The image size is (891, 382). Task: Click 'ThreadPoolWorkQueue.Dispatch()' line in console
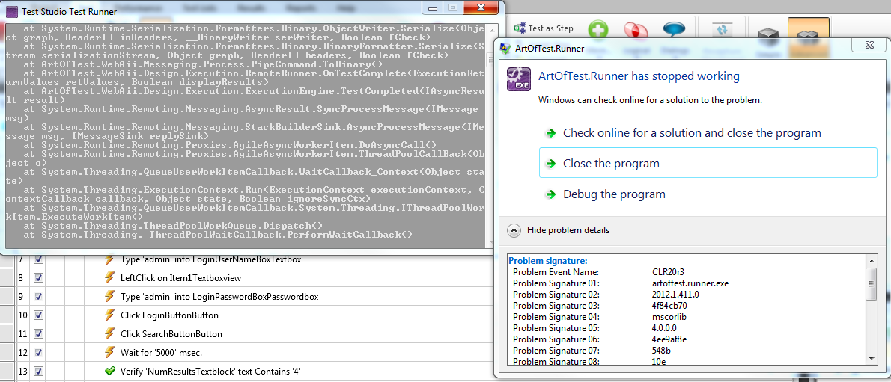(173, 226)
